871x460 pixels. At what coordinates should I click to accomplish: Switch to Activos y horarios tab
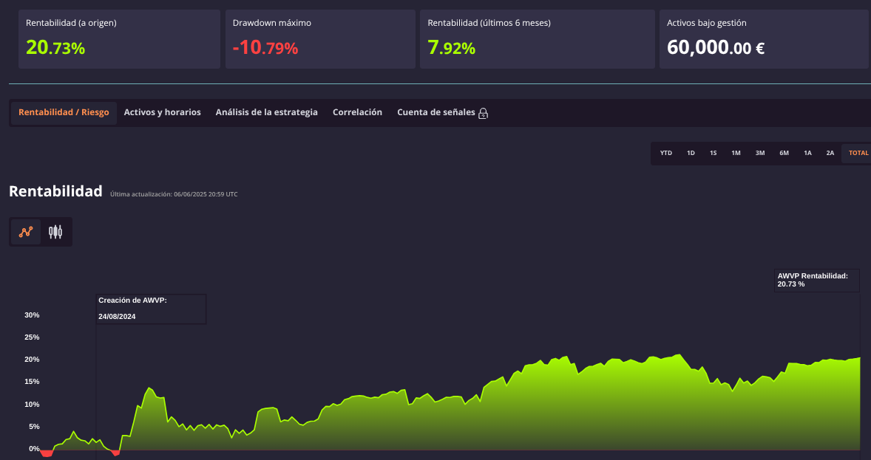(x=162, y=113)
